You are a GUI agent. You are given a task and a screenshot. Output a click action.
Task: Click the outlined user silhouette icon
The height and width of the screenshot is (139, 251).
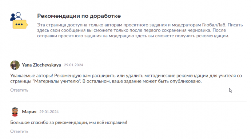(19, 16)
